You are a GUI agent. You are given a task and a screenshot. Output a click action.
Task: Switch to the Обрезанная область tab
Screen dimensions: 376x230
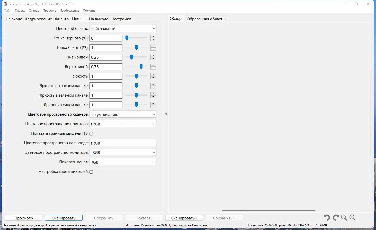tap(205, 19)
